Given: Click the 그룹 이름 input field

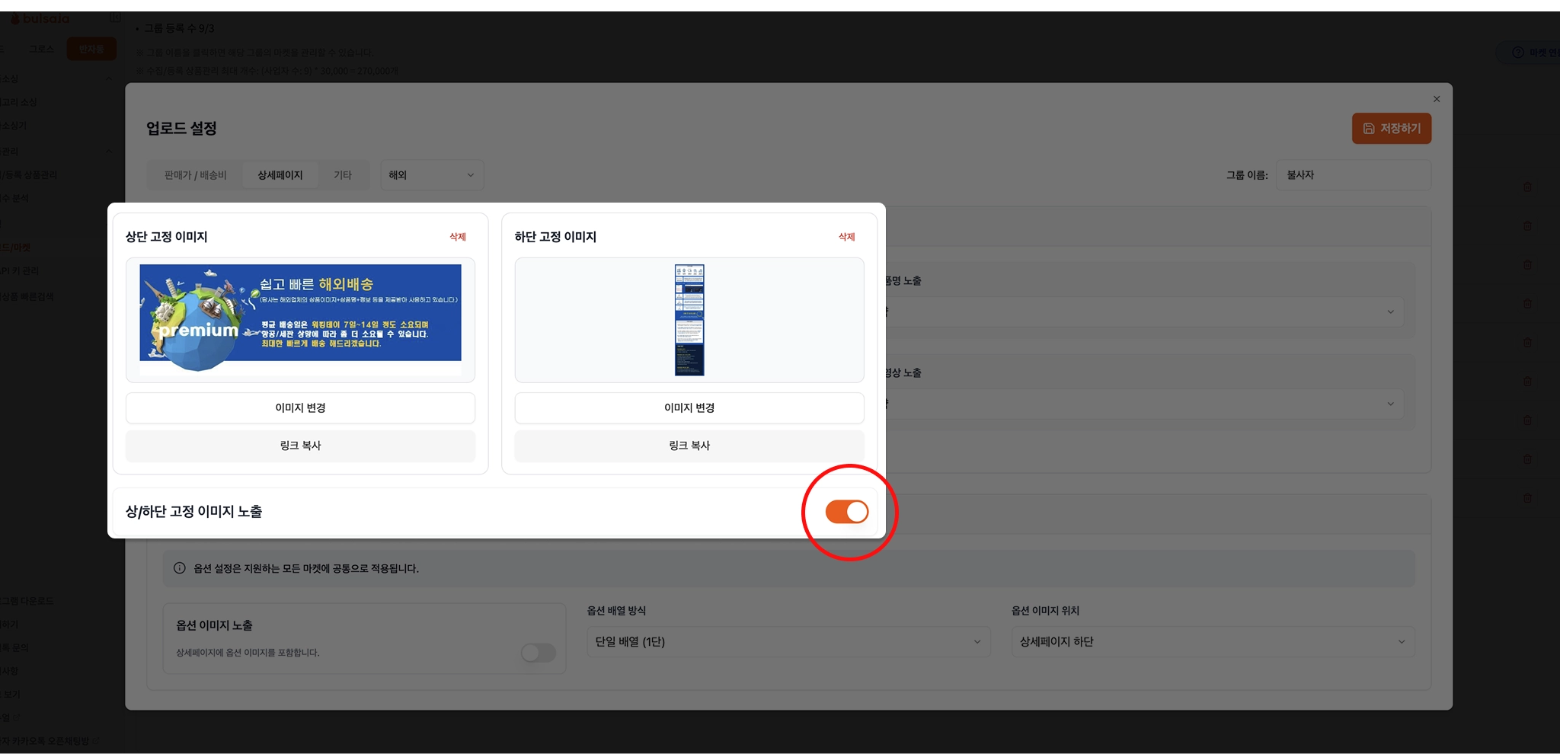Looking at the screenshot, I should pos(1354,175).
